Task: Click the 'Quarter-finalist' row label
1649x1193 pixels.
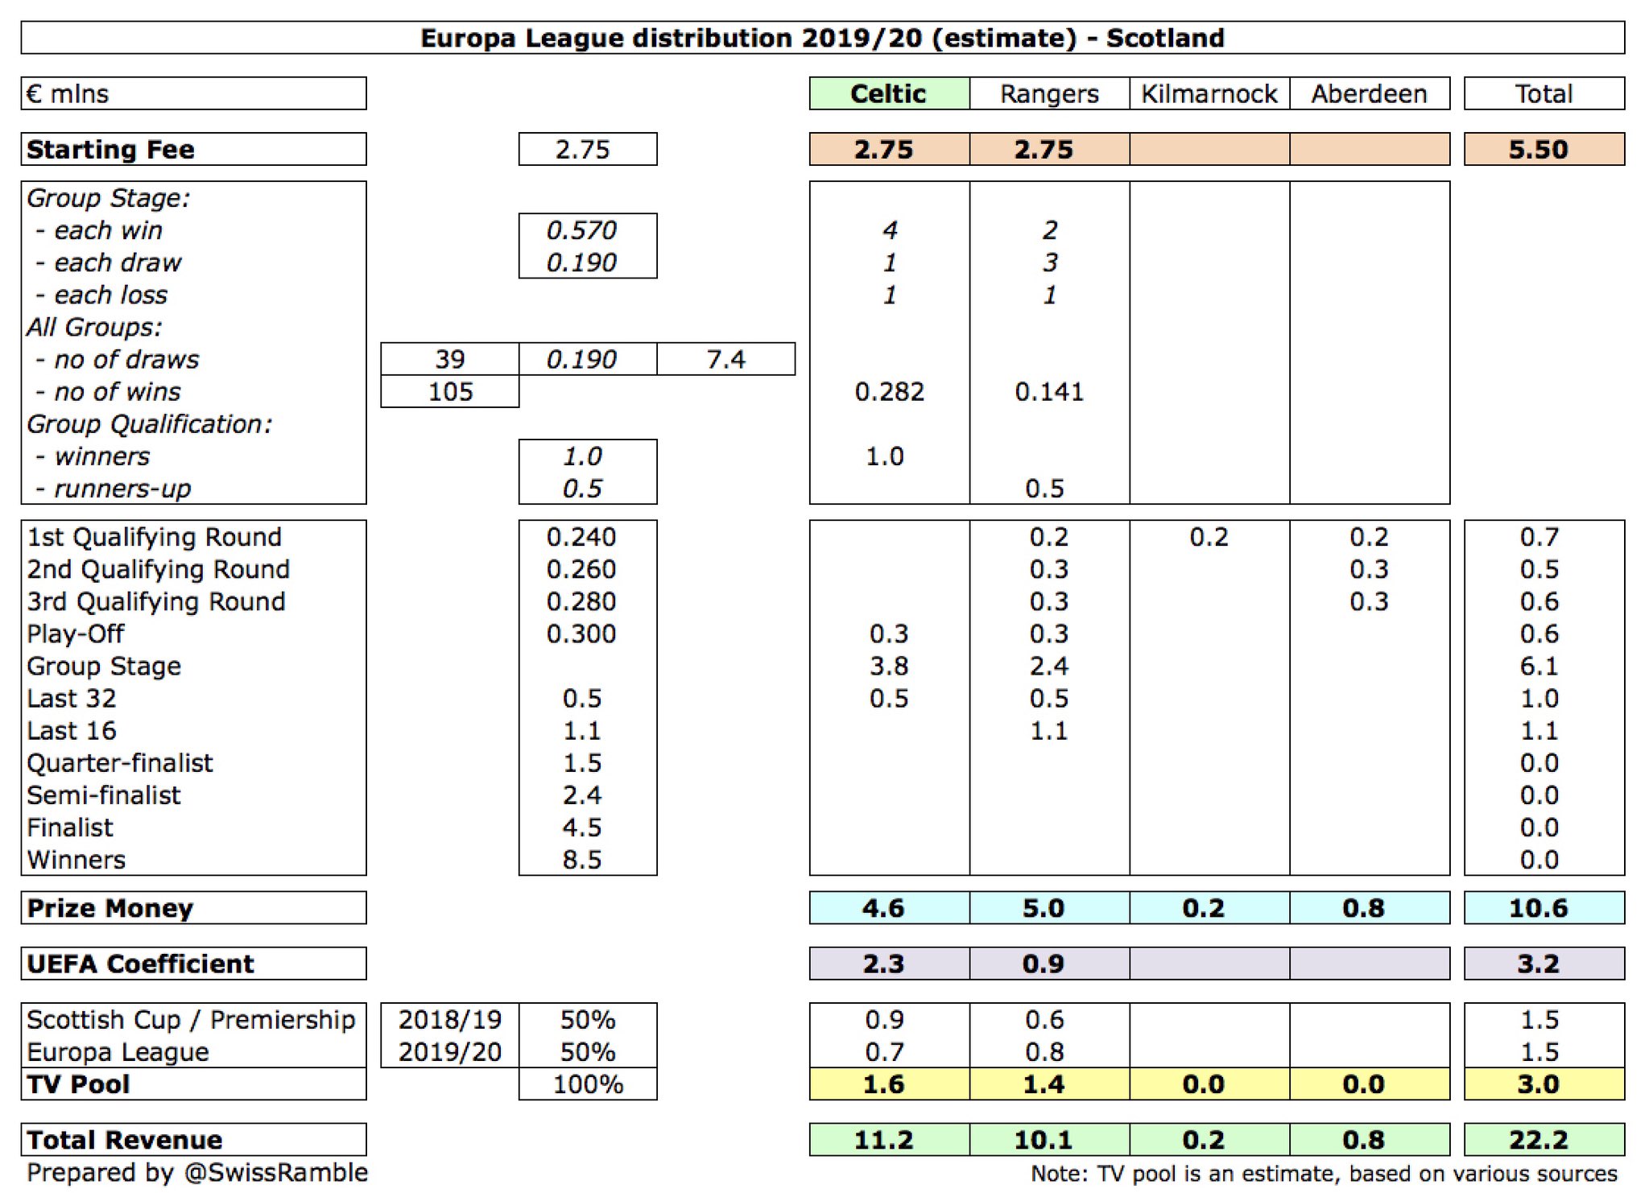Action: click(x=119, y=762)
